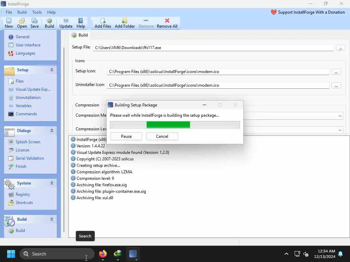Image resolution: width=350 pixels, height=262 pixels.
Task: Open the taskbar clock and date
Action: 325,254
